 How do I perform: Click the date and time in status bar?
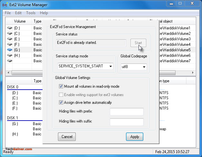[x=172, y=152]
